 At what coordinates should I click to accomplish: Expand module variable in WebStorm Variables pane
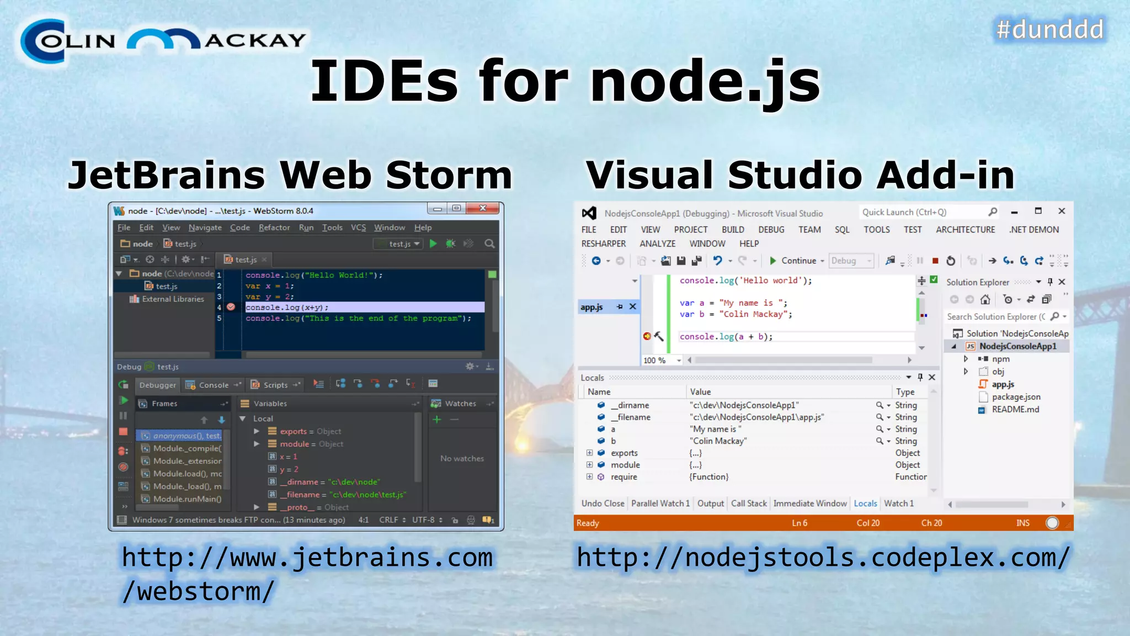pos(257,444)
